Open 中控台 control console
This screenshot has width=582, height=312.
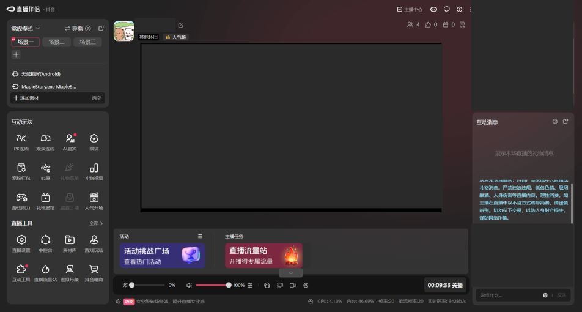pyautogui.click(x=45, y=243)
